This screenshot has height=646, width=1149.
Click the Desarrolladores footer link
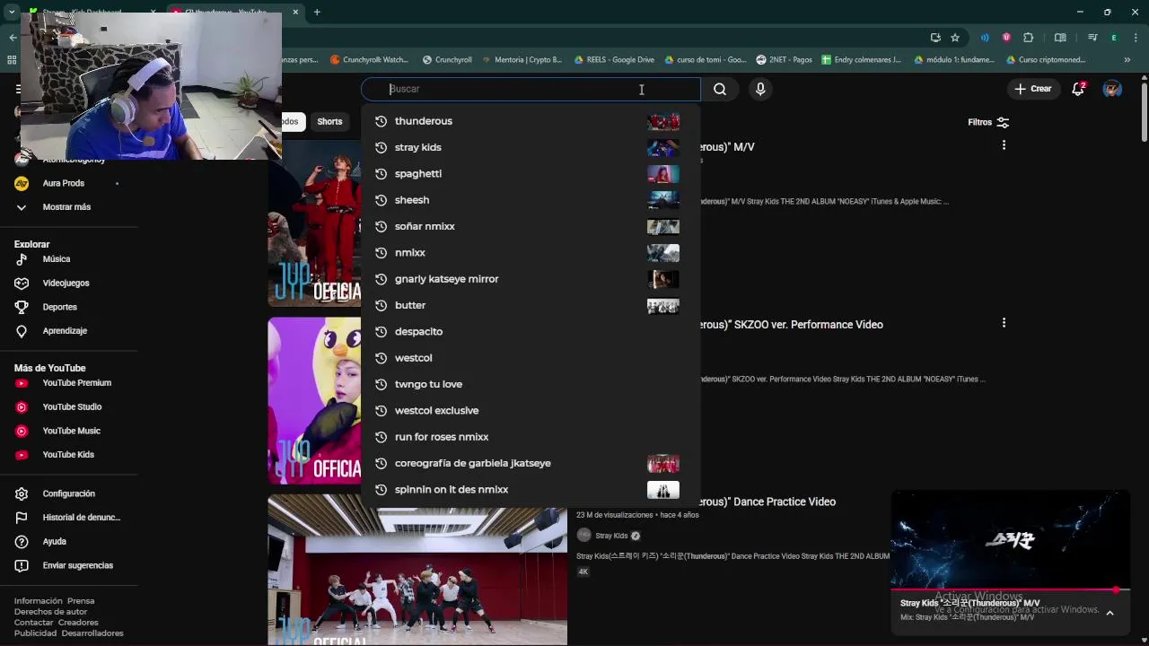pos(92,633)
